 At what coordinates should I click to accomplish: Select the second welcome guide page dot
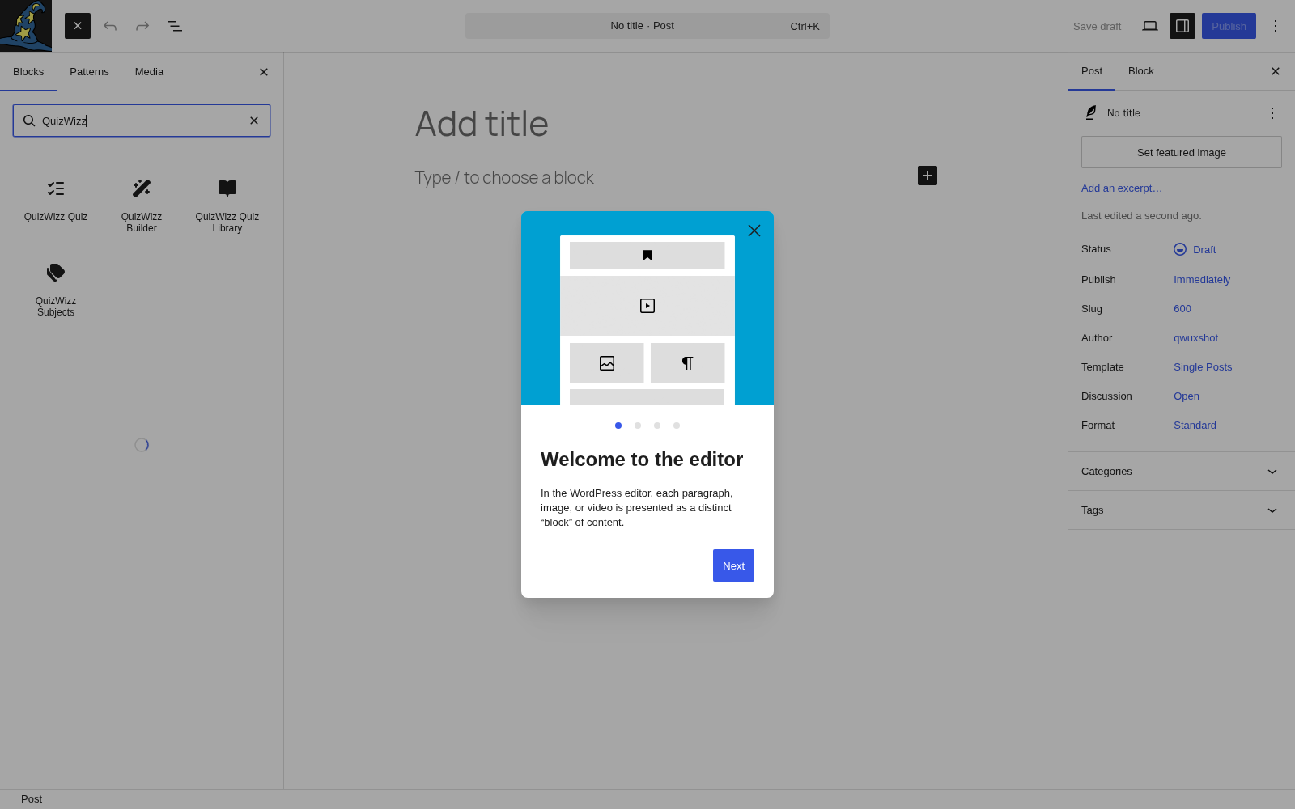(x=638, y=426)
